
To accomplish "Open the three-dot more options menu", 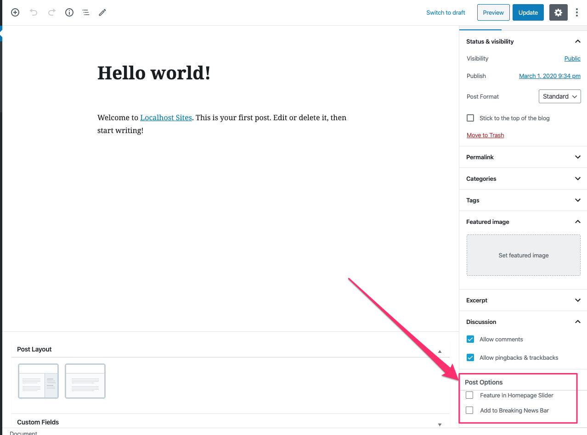I will pos(577,12).
